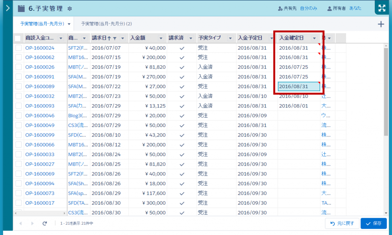Click the folder icon beside 6.予実管理

coord(21,8)
